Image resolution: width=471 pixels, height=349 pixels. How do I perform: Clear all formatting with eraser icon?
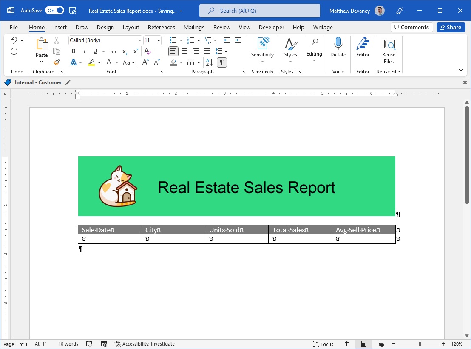point(148,51)
